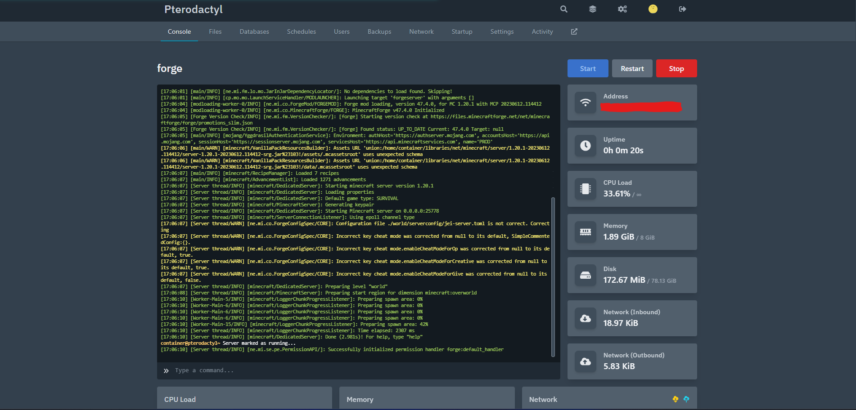Click the Pterodactyl logo title
The image size is (856, 410).
click(x=194, y=9)
